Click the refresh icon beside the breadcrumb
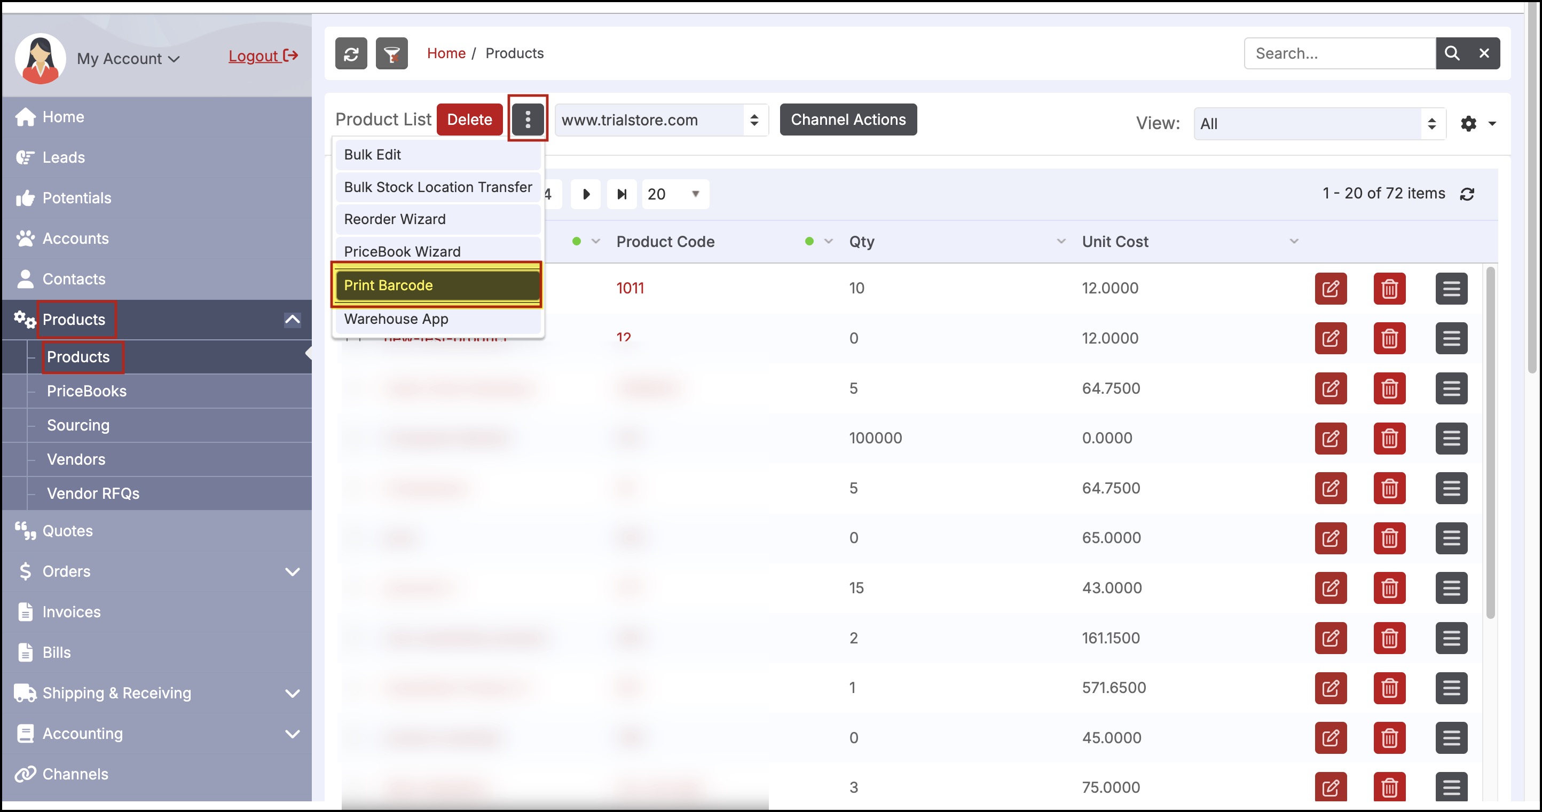The width and height of the screenshot is (1542, 812). tap(351, 54)
